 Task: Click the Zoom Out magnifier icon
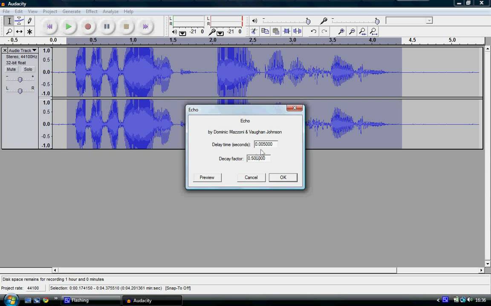tap(352, 31)
